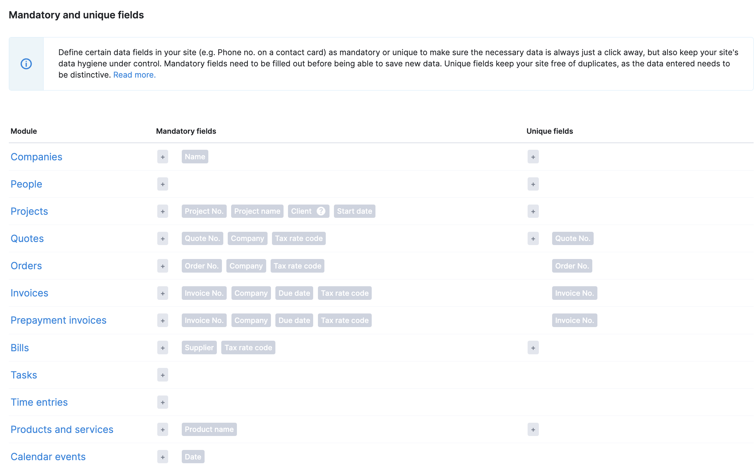
Task: Open the Orders module link
Action: [26, 266]
